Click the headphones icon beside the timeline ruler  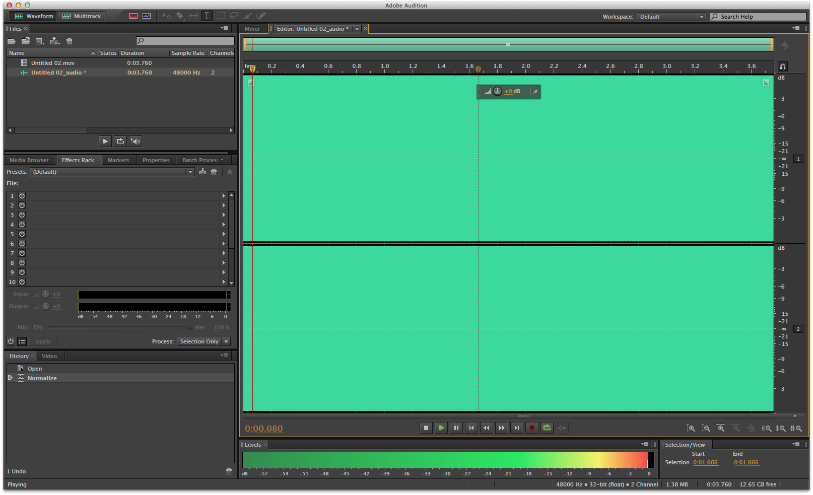[782, 66]
